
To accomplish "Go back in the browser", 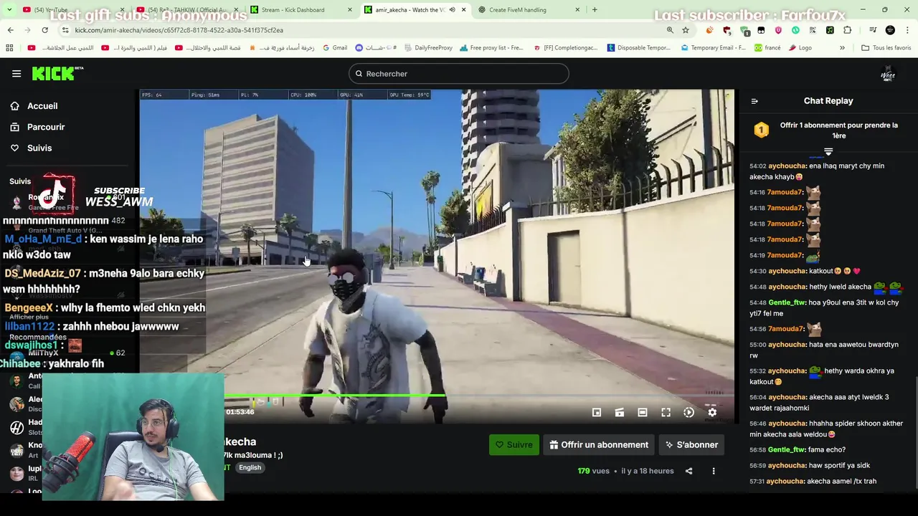I will 10,30.
